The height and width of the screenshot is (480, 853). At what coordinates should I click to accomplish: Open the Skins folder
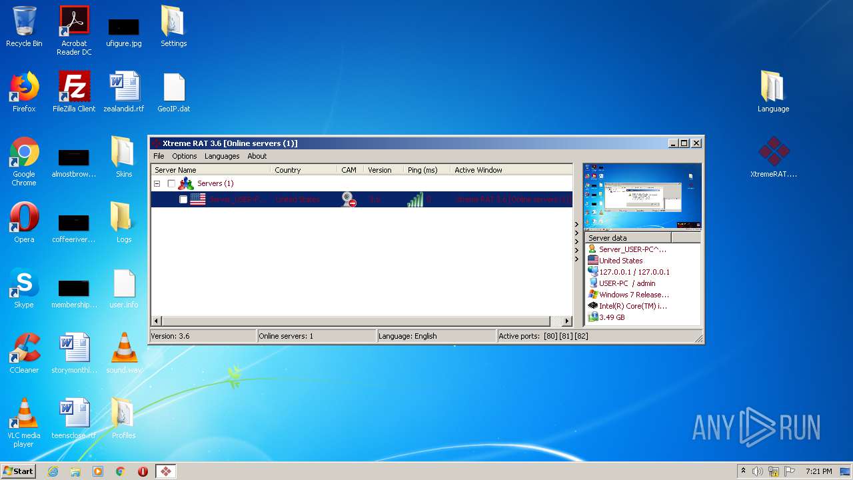[124, 157]
